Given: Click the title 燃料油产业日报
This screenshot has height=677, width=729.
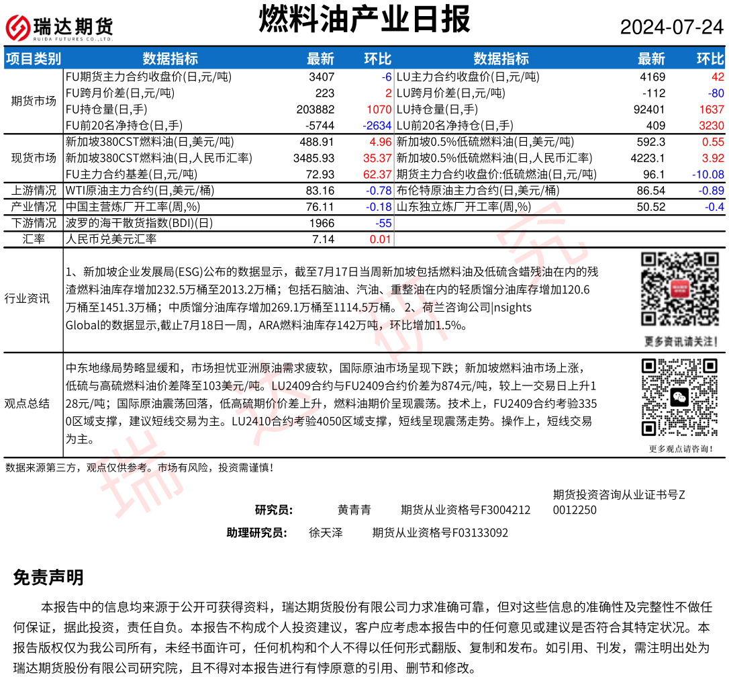Looking at the screenshot, I should [x=364, y=19].
